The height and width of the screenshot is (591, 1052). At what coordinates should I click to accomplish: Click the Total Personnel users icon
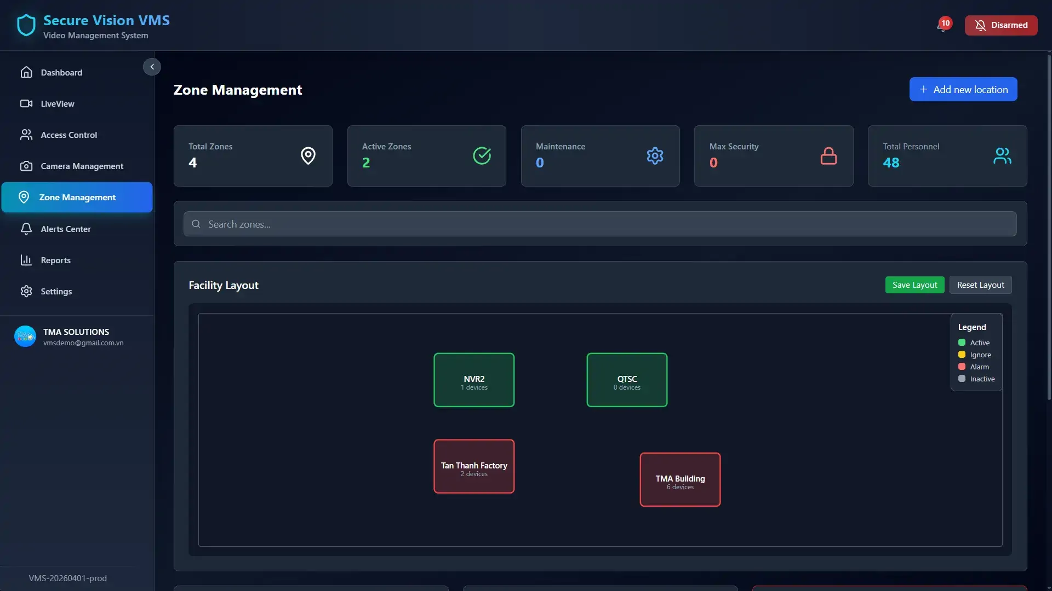tap(1002, 156)
